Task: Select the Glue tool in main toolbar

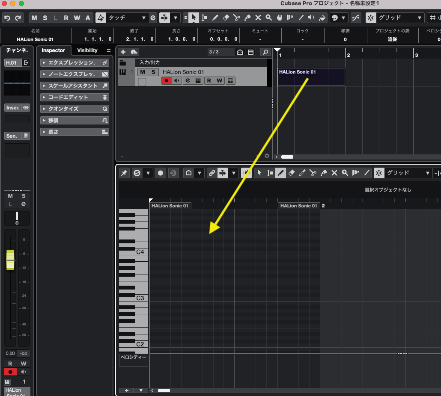Action: [x=247, y=18]
